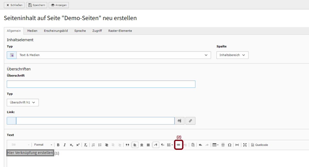Toggle left-to-right text direction
Screen dimensions: 309x167
click(x=156, y=145)
